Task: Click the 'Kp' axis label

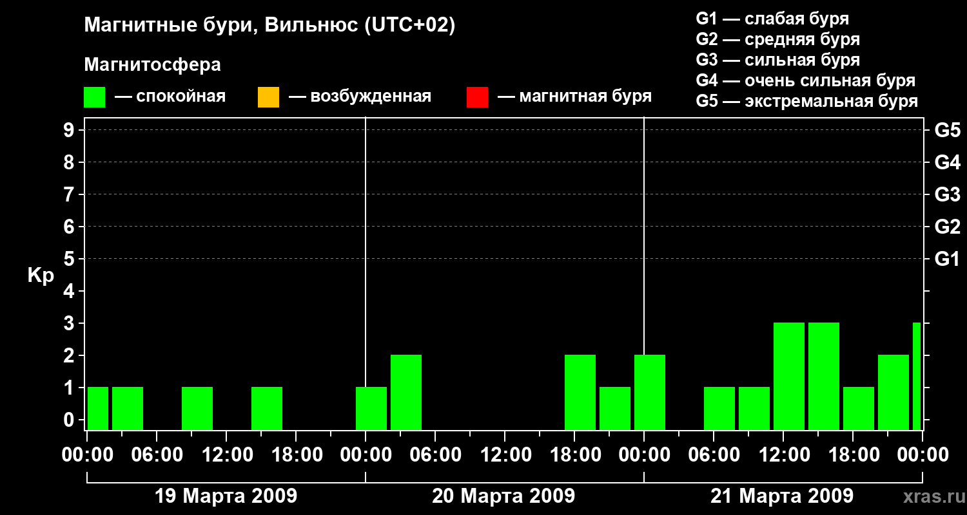Action: pyautogui.click(x=41, y=276)
